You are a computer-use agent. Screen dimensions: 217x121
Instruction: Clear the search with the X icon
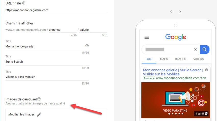coord(196,49)
